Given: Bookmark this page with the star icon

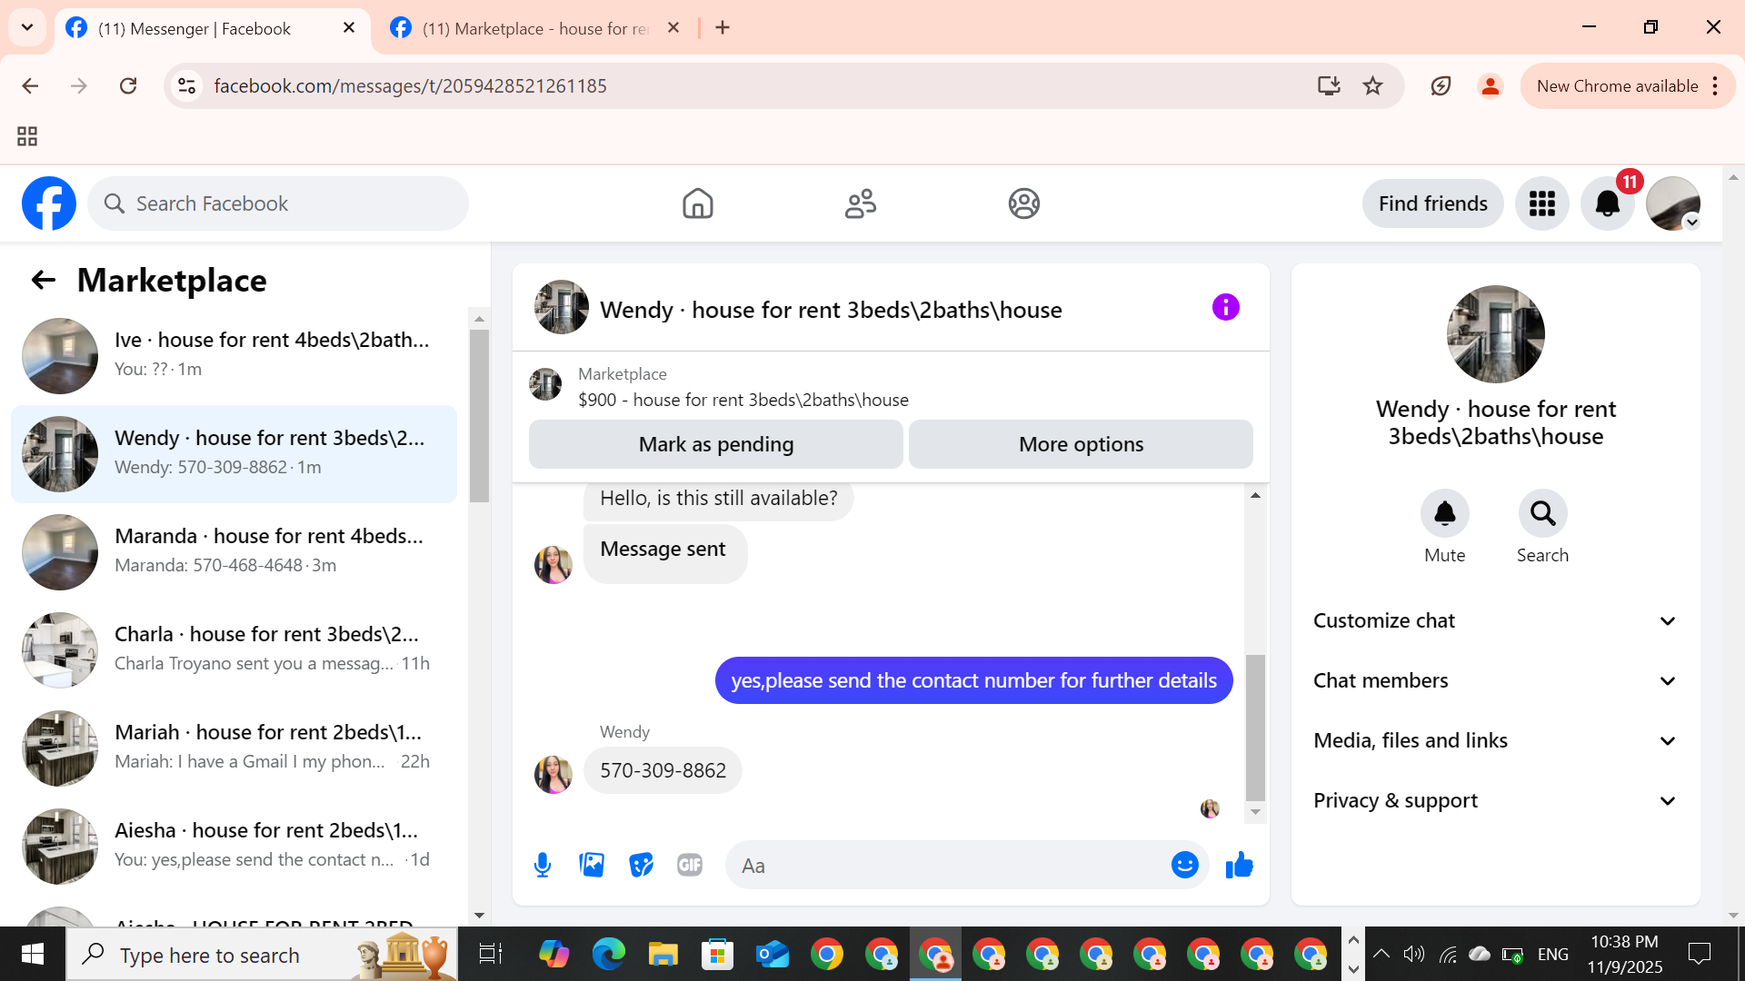Looking at the screenshot, I should pos(1372,85).
